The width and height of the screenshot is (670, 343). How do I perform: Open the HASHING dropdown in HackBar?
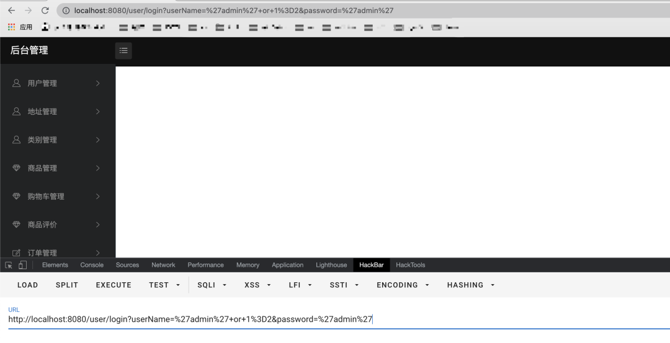click(x=471, y=285)
